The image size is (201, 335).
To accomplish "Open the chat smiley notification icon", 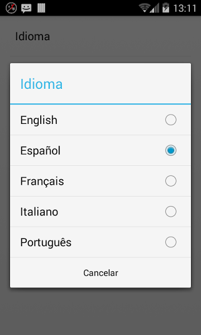I will point(26,8).
